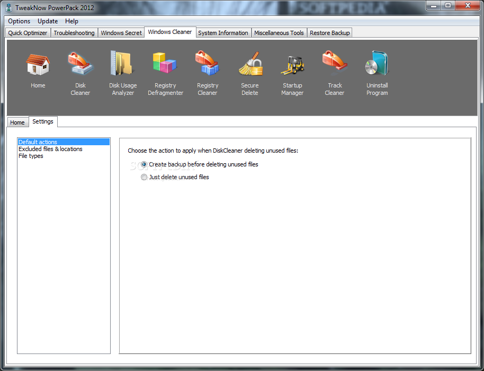Maximize the TweakNow PowerPack window
The height and width of the screenshot is (371, 484).
click(448, 5)
